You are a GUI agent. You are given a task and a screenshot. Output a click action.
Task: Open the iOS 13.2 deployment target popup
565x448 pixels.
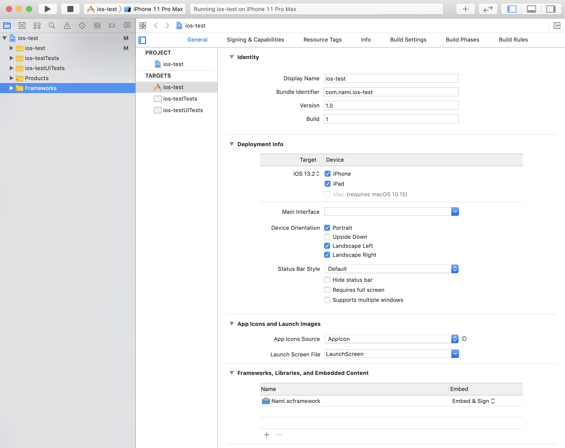(x=306, y=174)
